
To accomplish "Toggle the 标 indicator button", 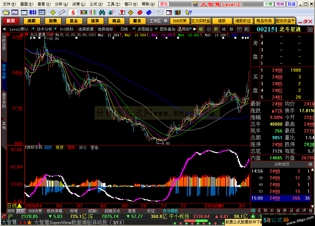I will click(201, 29).
